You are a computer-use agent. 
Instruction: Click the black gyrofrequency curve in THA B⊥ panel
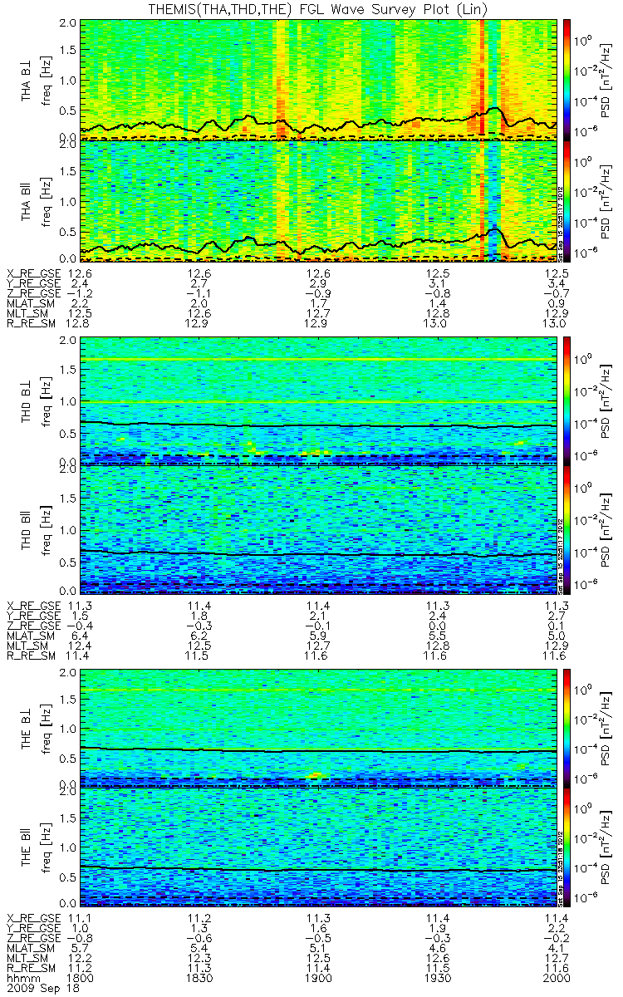(318, 123)
